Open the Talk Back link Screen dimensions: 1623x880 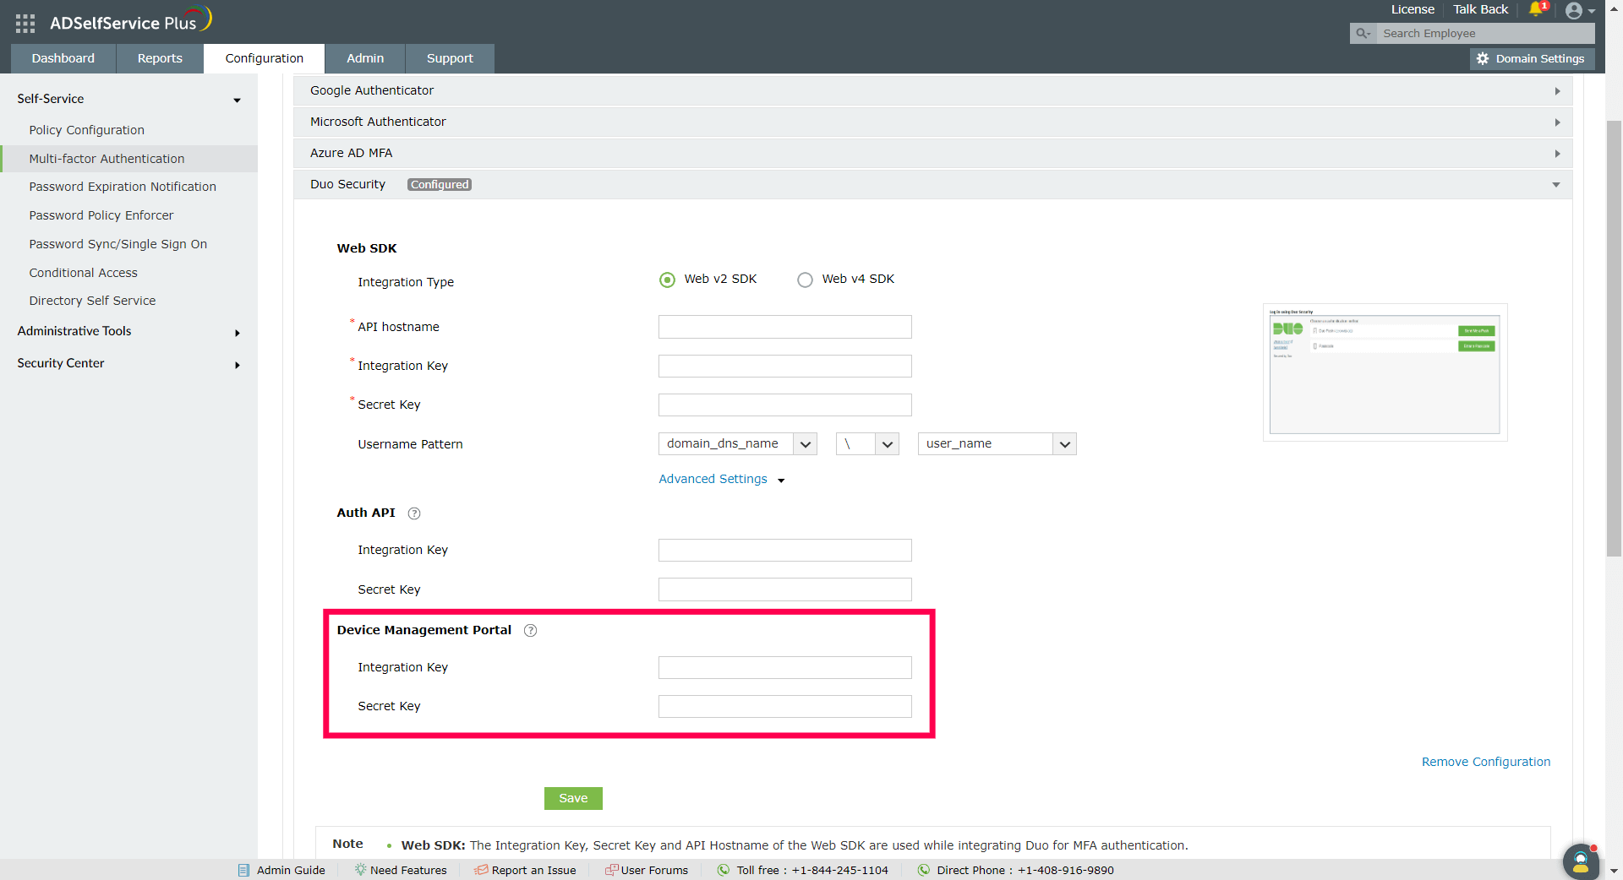pos(1480,9)
